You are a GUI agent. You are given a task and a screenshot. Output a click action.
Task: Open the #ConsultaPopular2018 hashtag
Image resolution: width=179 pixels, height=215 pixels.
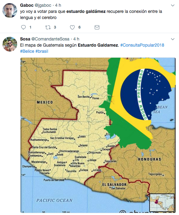[x=142, y=45]
